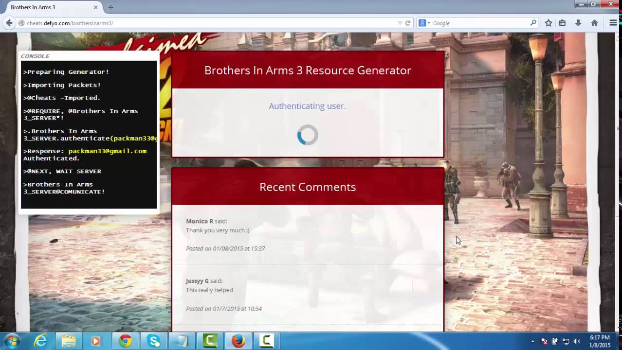
Task: Open a new tab with plus button
Action: [x=110, y=7]
